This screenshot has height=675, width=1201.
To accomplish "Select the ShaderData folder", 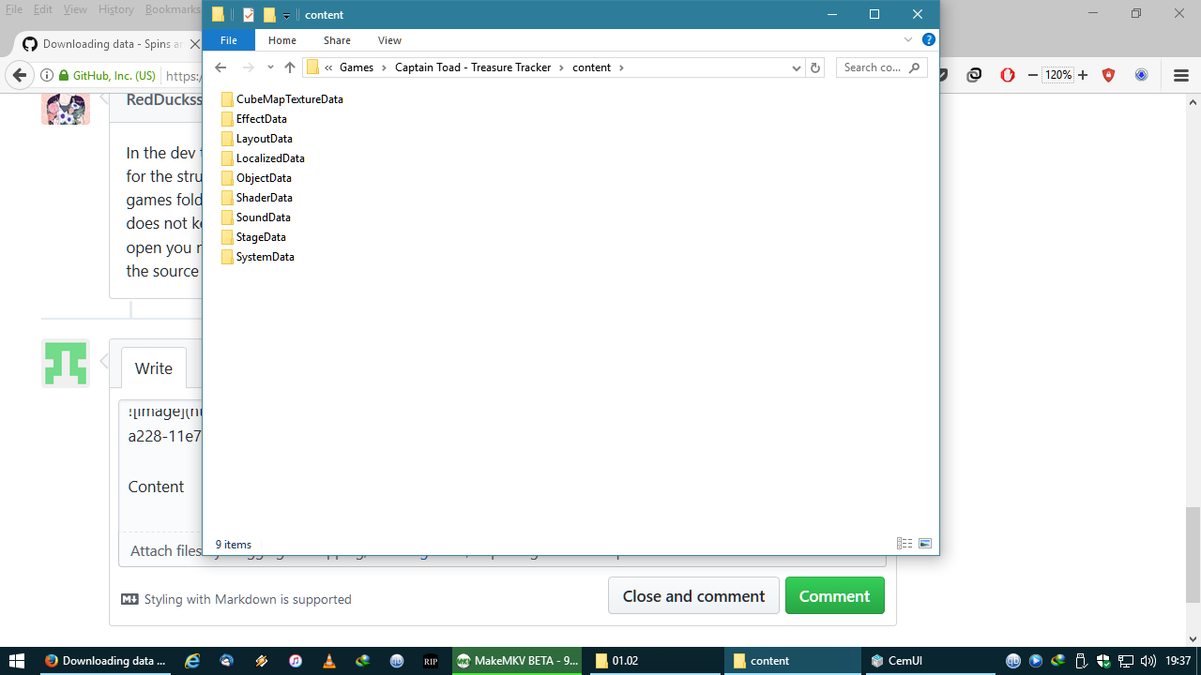I will [257, 198].
